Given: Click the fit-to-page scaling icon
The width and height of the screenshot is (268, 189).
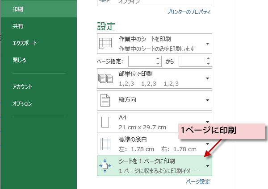Looking at the screenshot, I should [105, 166].
